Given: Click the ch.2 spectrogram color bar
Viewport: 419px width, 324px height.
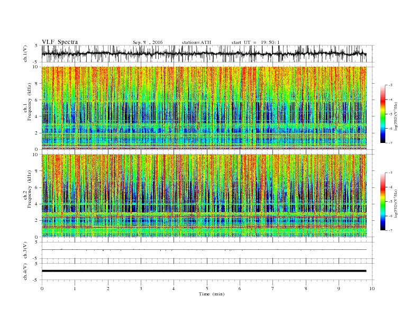Looking at the screenshot, I should (383, 202).
